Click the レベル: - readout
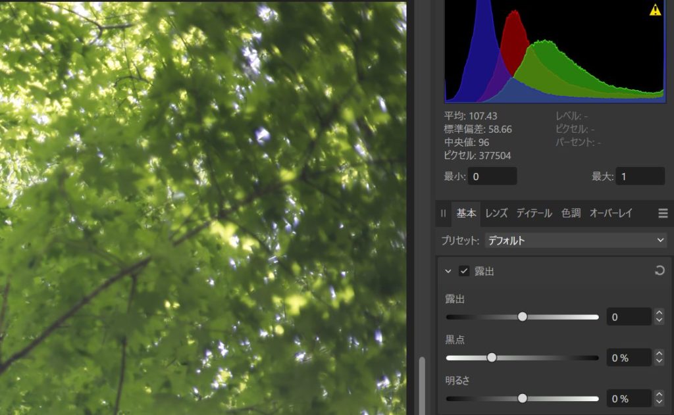This screenshot has width=674, height=415. click(572, 116)
